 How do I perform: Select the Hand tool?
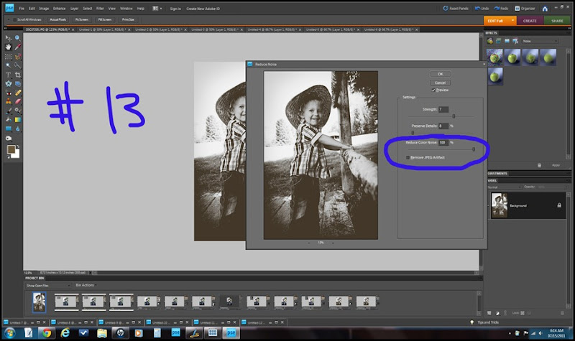(9, 46)
